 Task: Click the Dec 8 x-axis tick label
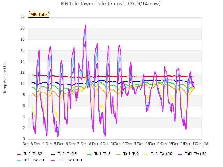pos(86,144)
